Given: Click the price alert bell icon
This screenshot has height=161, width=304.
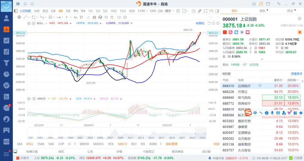Looking at the screenshot, I should (x=299, y=32).
